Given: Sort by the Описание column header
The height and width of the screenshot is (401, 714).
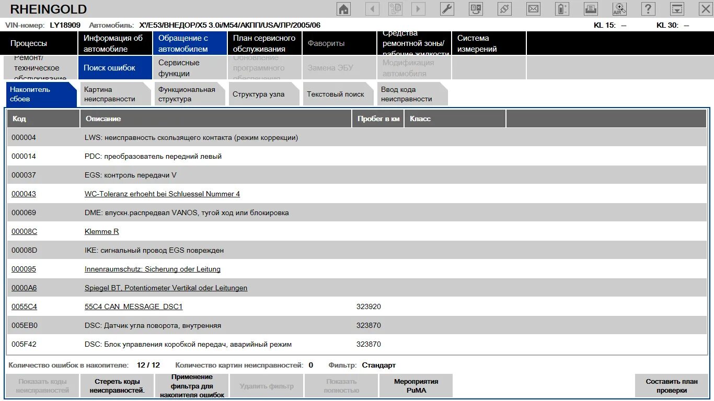Looking at the screenshot, I should pos(216,119).
